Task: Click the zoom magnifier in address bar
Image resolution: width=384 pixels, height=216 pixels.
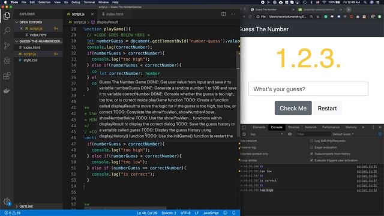Action: point(311,17)
